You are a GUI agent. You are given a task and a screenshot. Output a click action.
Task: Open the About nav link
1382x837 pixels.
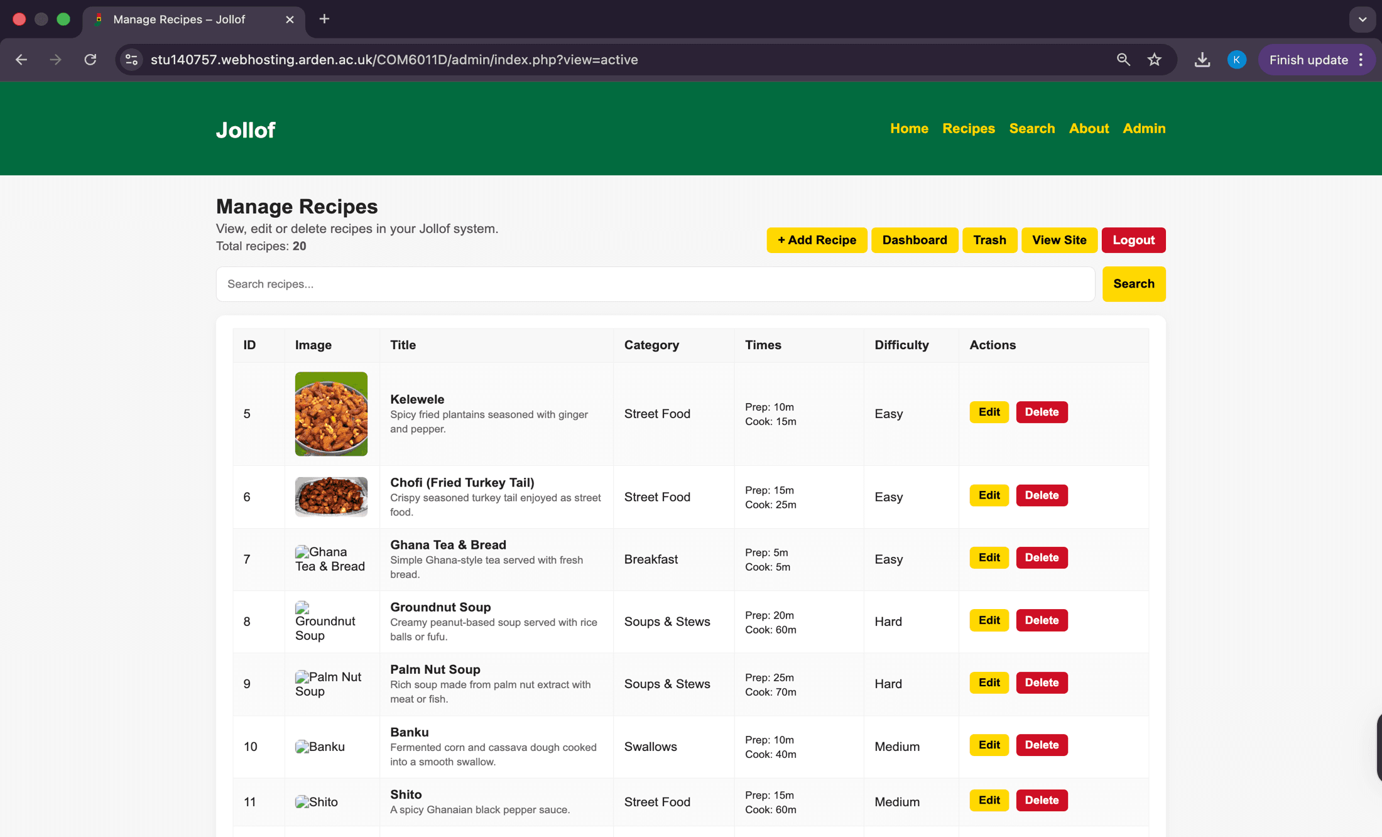1089,128
